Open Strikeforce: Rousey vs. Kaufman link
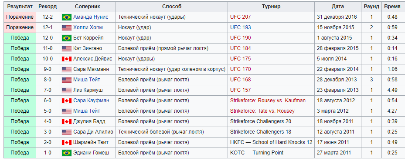Viewport: 405px width, 161px height. click(268, 101)
